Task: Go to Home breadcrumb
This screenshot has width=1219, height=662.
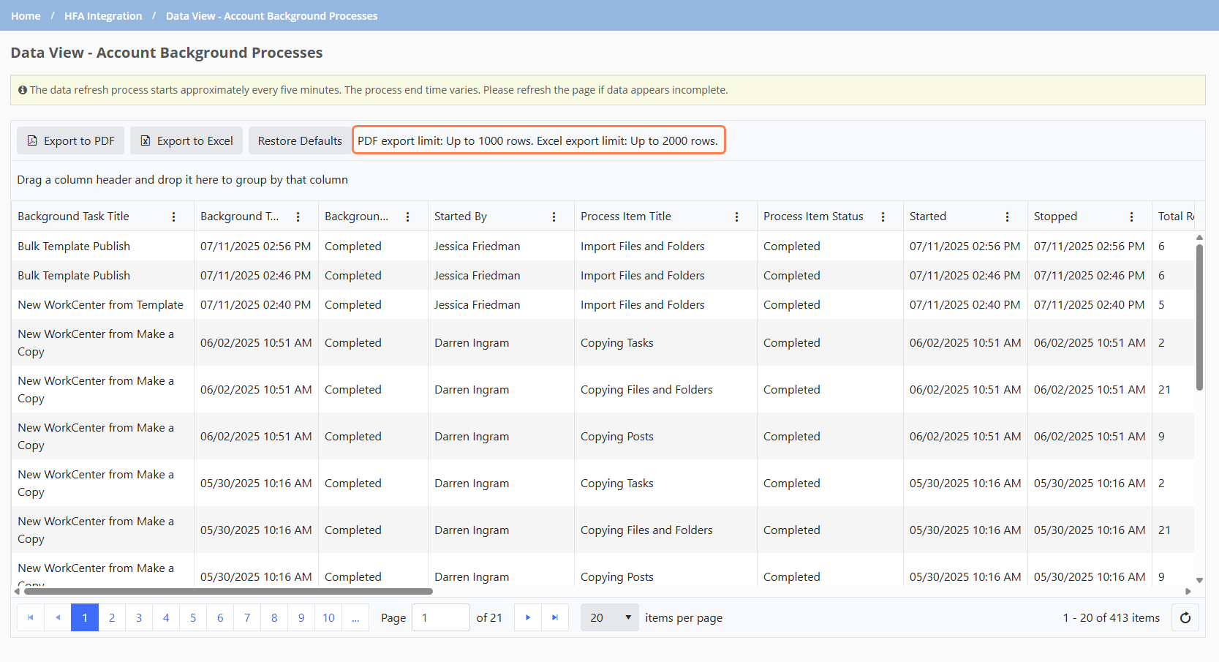Action: click(26, 16)
